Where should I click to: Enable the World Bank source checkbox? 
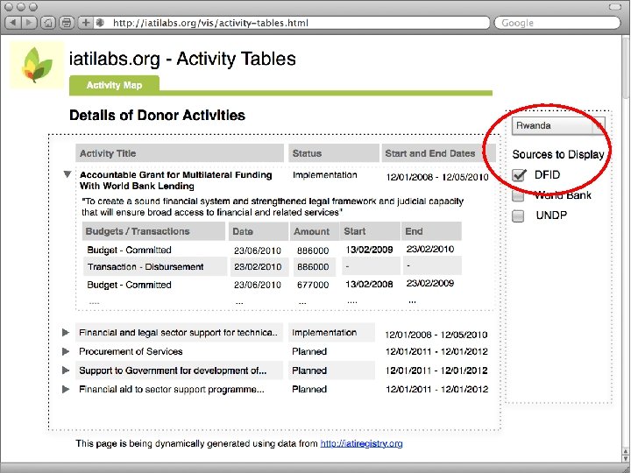point(518,196)
